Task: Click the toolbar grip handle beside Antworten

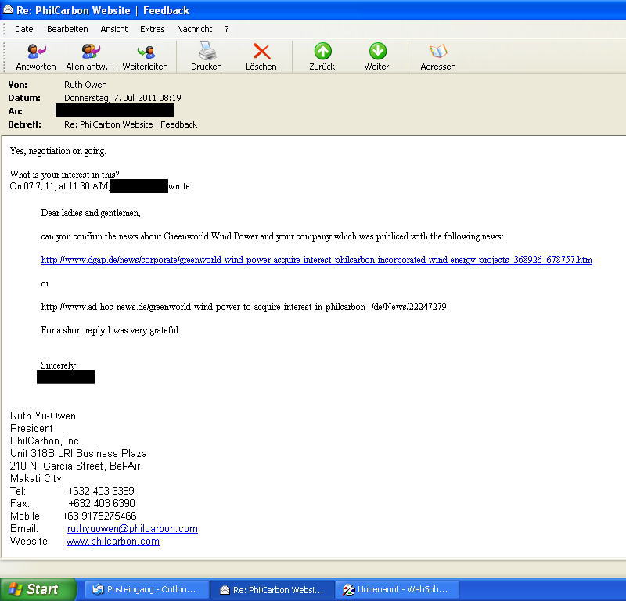Action: coord(5,56)
